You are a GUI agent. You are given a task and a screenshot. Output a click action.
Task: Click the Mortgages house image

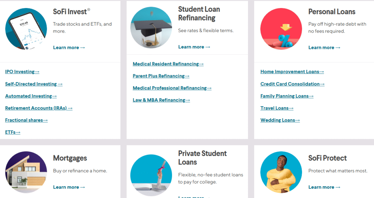[x=26, y=172]
